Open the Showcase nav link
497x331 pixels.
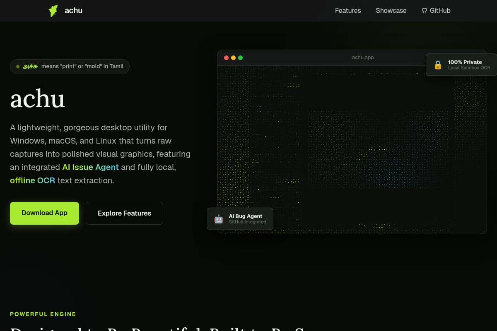(391, 11)
